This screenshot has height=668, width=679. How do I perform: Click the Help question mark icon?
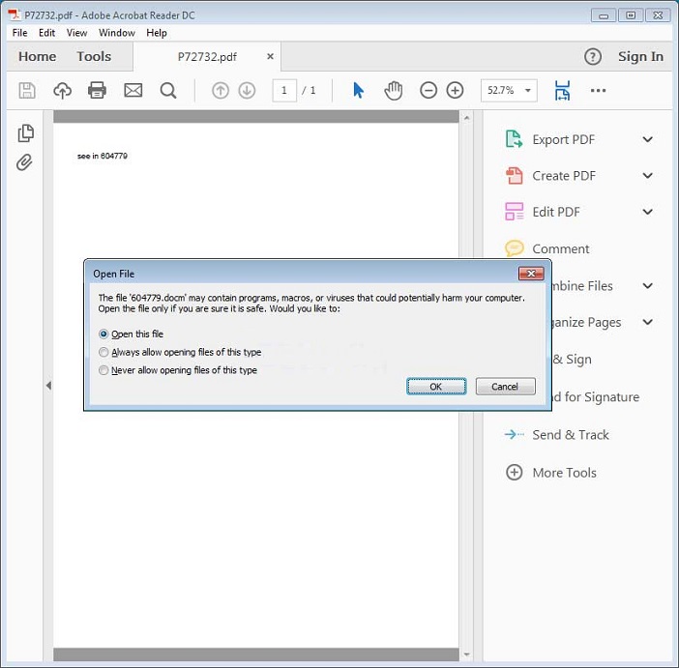click(x=592, y=57)
